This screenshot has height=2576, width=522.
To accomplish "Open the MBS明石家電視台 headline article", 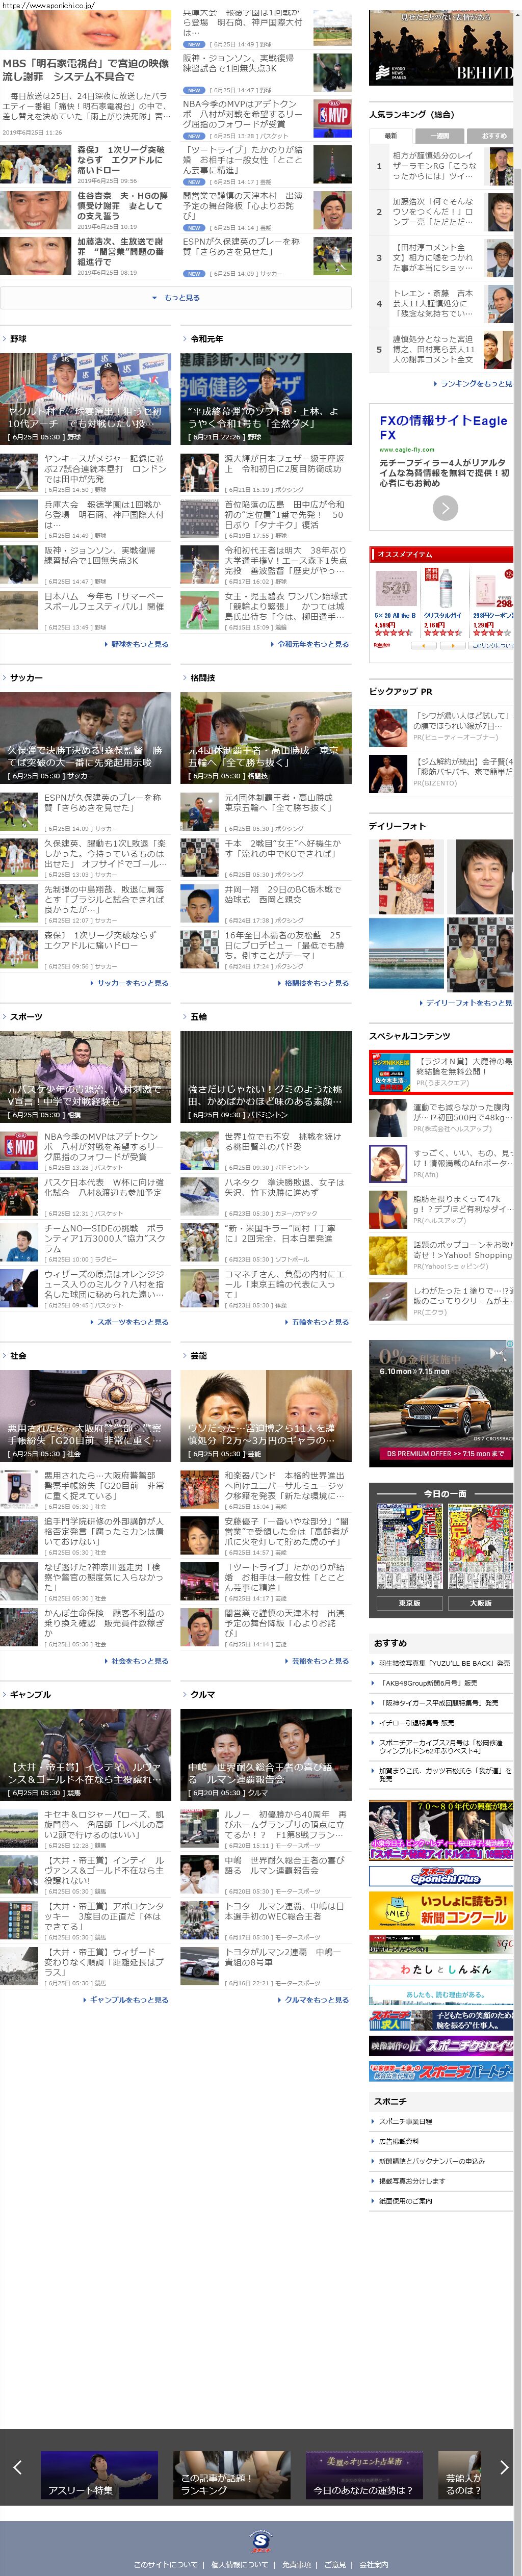I will coord(86,69).
